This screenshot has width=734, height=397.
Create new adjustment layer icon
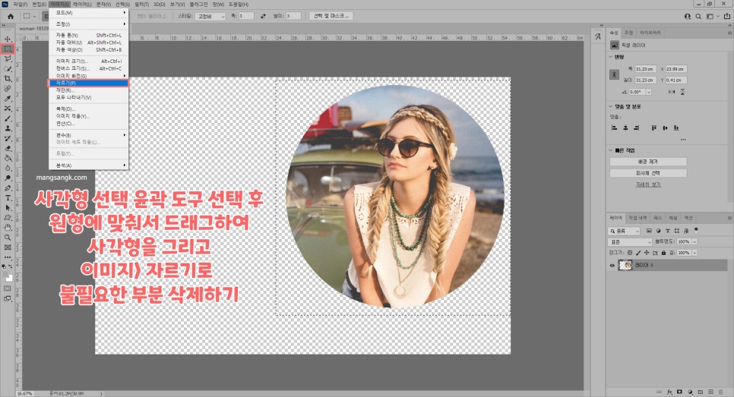[x=690, y=392]
